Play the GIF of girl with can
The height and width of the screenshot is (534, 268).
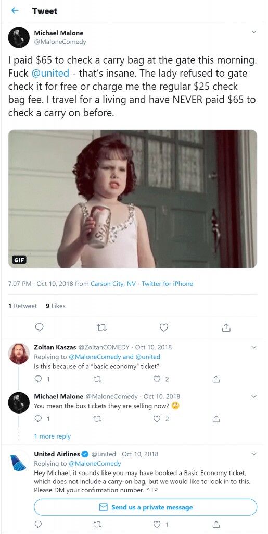tap(133, 199)
